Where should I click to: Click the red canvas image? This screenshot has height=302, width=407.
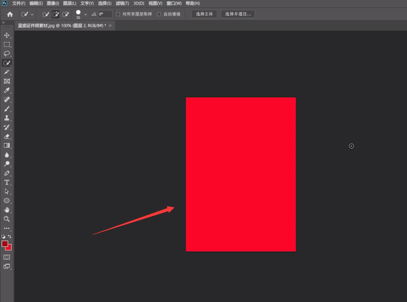(241, 174)
